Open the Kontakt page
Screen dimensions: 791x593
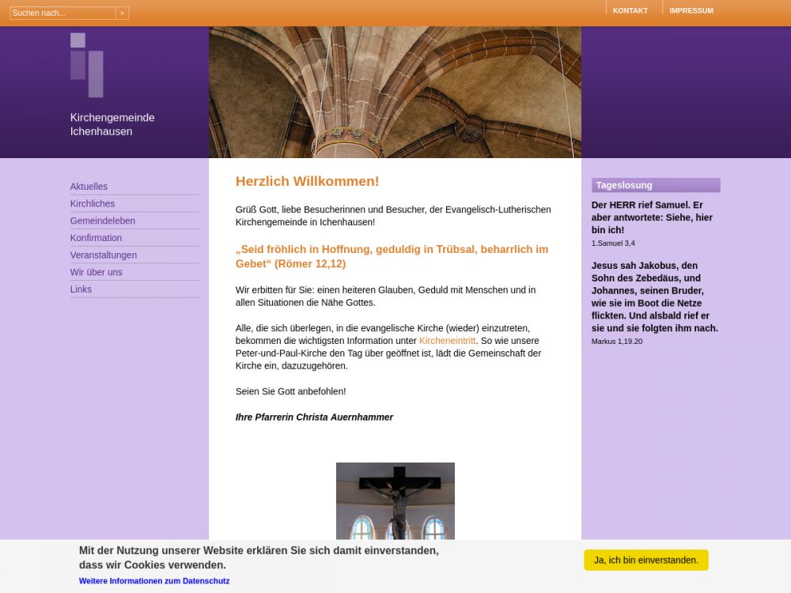click(x=630, y=10)
